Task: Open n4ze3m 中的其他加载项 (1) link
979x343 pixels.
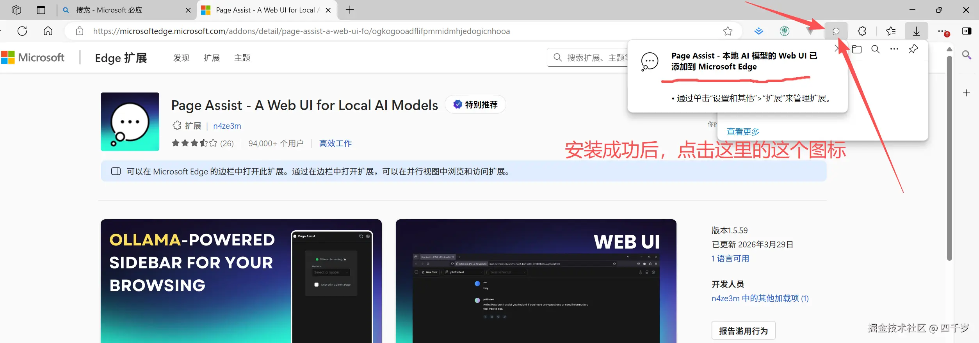Action: point(760,299)
